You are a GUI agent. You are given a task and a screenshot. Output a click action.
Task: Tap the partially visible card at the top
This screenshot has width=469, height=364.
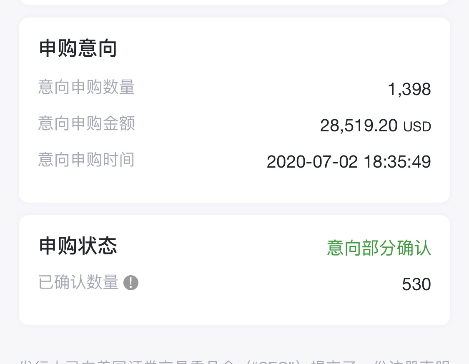point(234,2)
